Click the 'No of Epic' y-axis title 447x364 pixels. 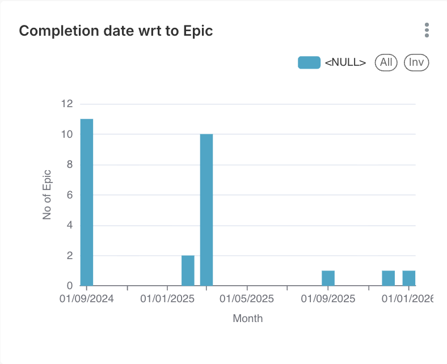pos(48,194)
